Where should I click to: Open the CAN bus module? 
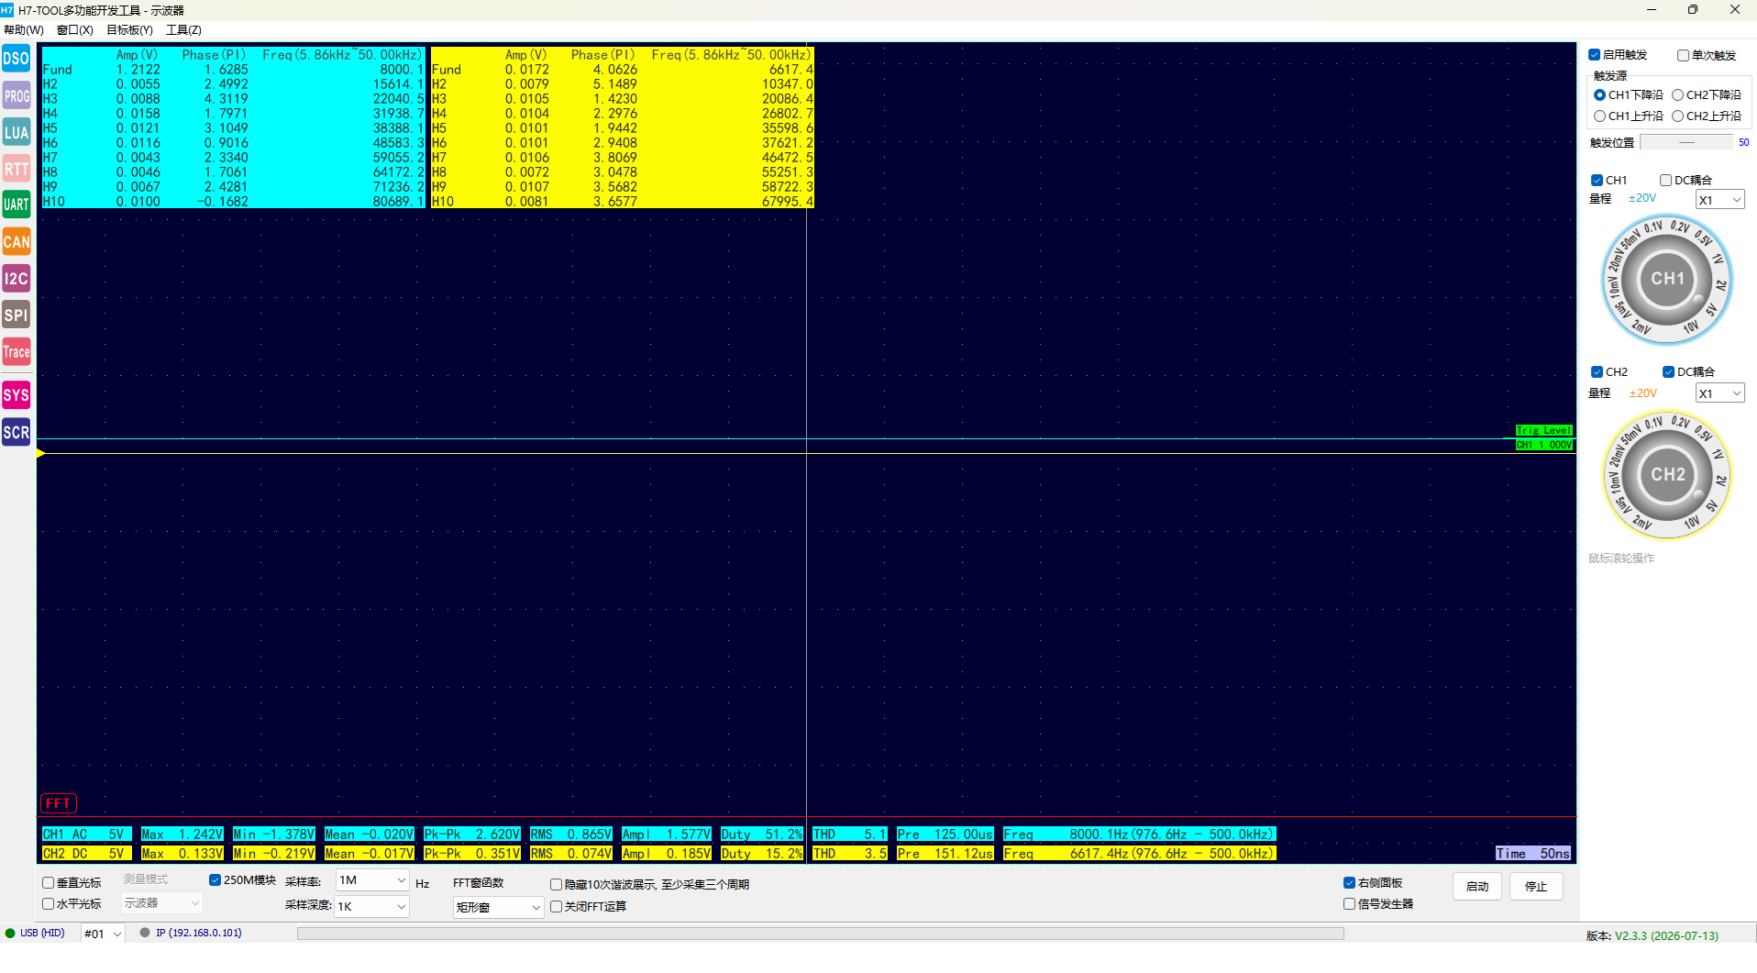point(17,242)
